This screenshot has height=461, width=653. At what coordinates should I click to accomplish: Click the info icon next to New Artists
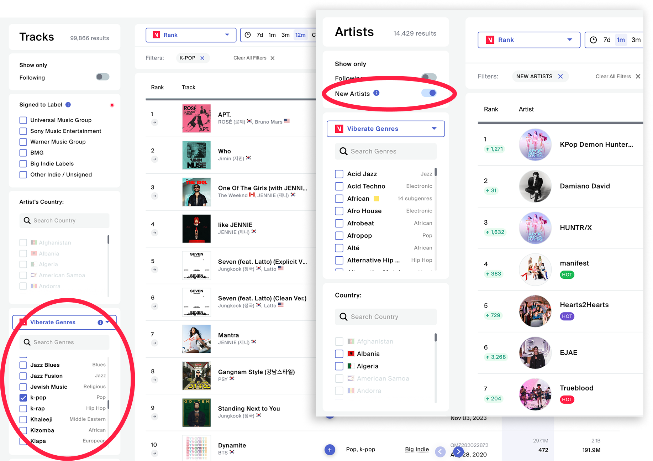click(376, 93)
